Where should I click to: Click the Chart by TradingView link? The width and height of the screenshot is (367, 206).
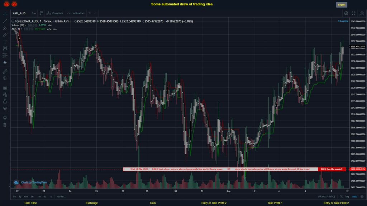tap(34, 182)
